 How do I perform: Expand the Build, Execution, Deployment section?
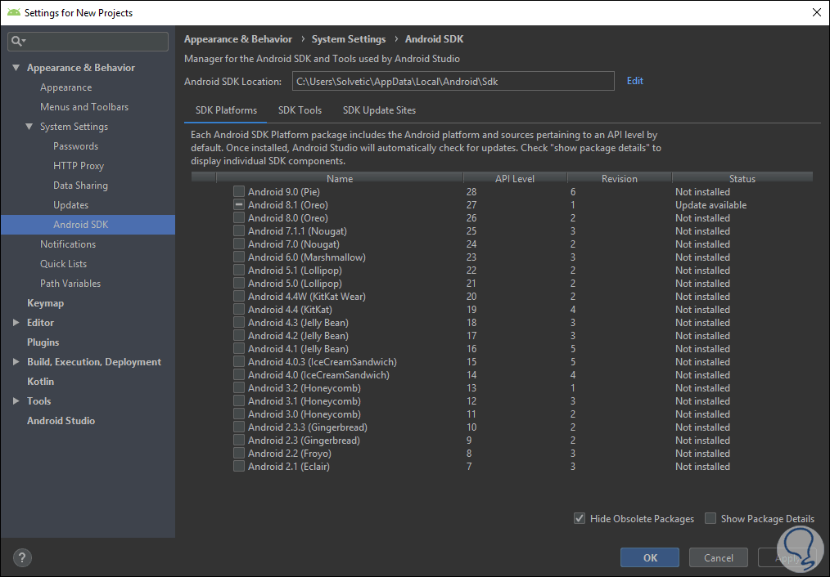coord(16,362)
